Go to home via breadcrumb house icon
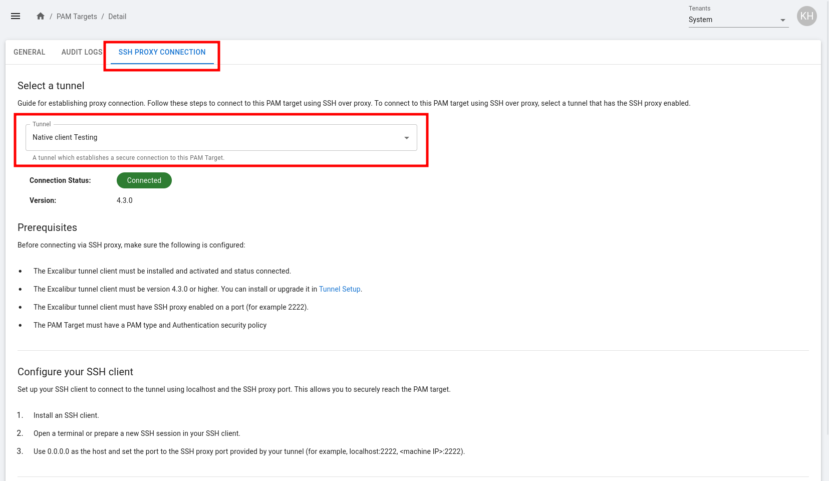Viewport: 829px width, 481px height. click(x=41, y=16)
